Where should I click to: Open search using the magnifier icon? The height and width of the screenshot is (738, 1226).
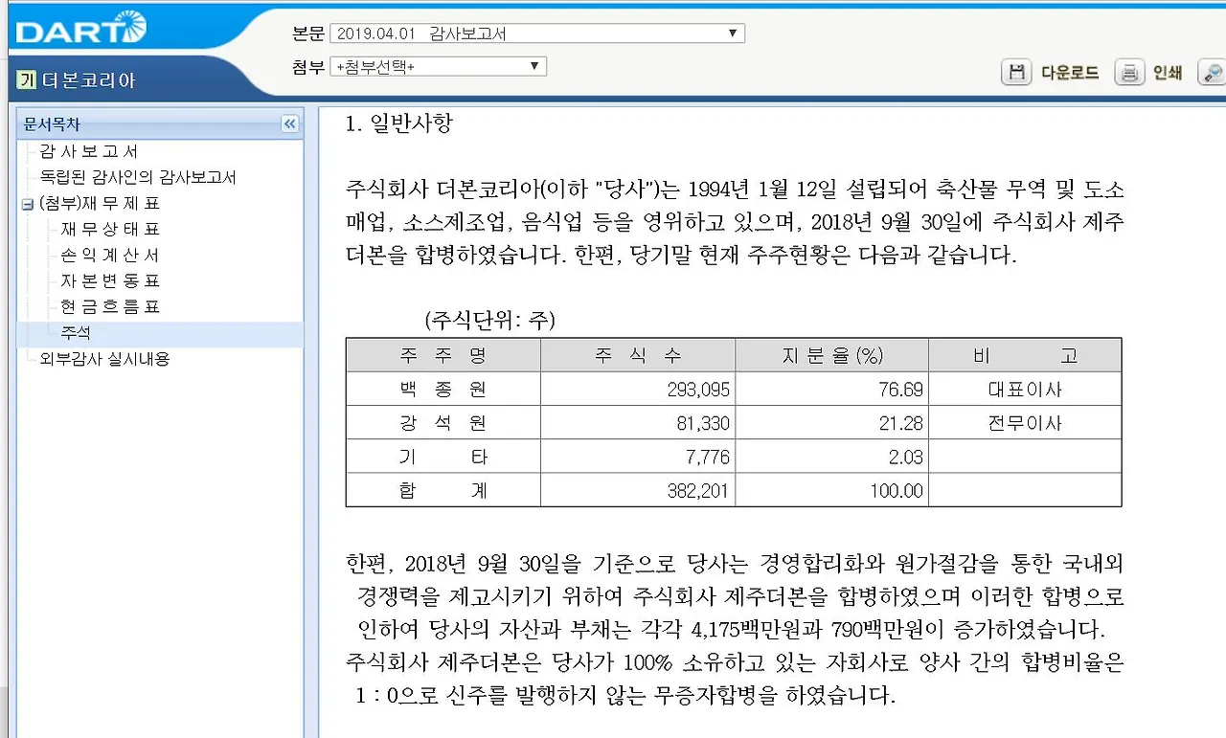point(1213,73)
